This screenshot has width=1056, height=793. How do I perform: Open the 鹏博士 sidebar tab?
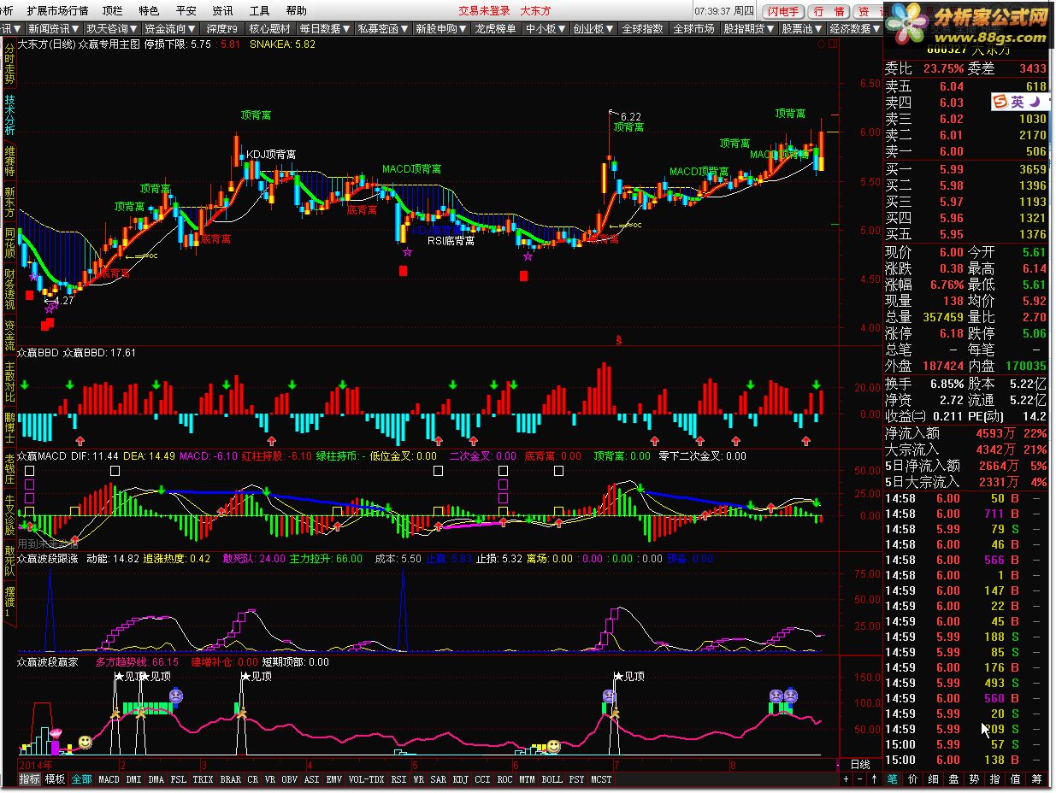coord(9,427)
